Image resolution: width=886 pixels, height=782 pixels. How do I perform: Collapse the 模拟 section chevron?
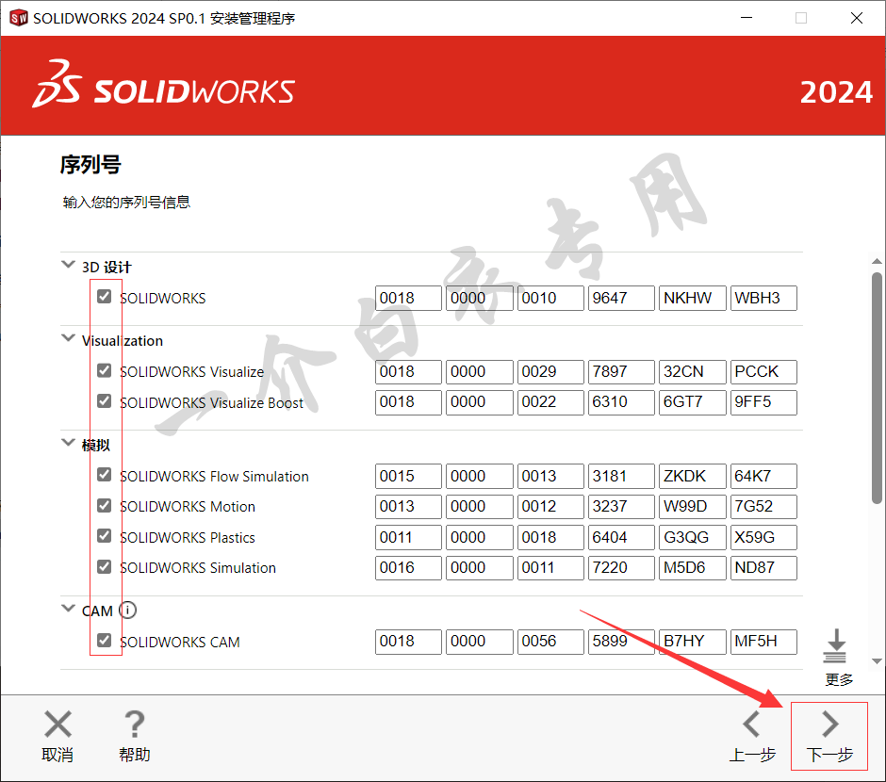(68, 443)
